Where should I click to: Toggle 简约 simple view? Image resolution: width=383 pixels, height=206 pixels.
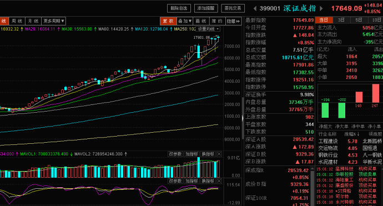[x=217, y=21]
